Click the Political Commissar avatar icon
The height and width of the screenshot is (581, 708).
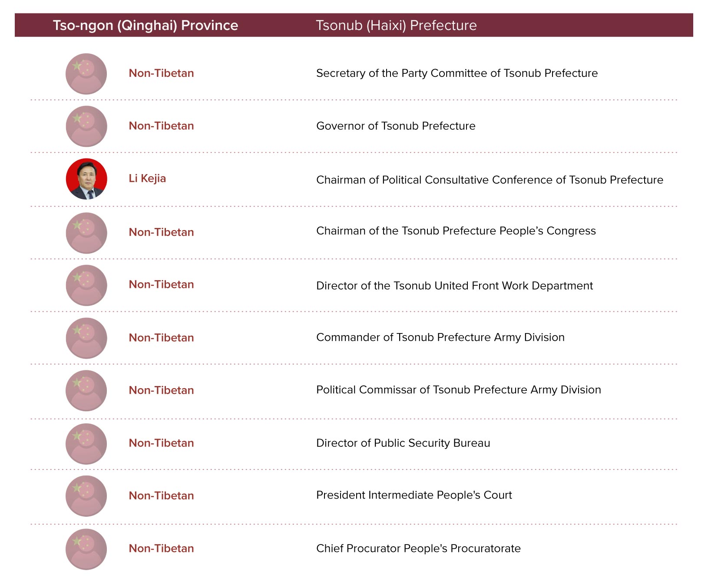click(86, 390)
